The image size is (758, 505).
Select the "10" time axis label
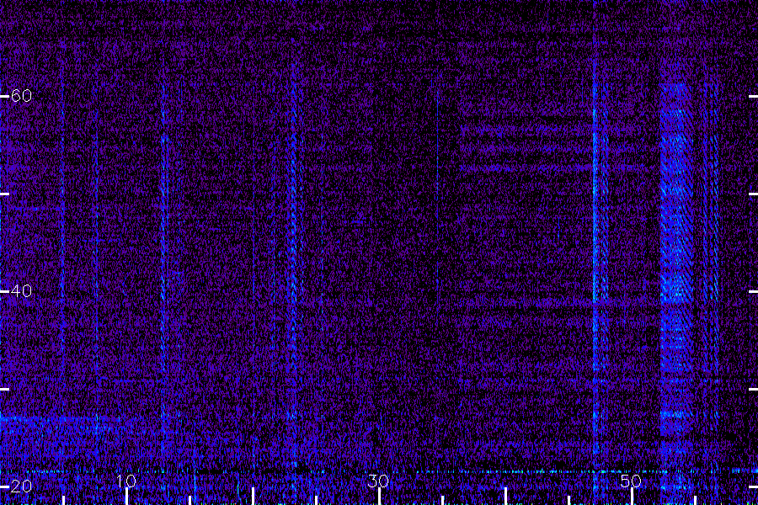pos(126,481)
